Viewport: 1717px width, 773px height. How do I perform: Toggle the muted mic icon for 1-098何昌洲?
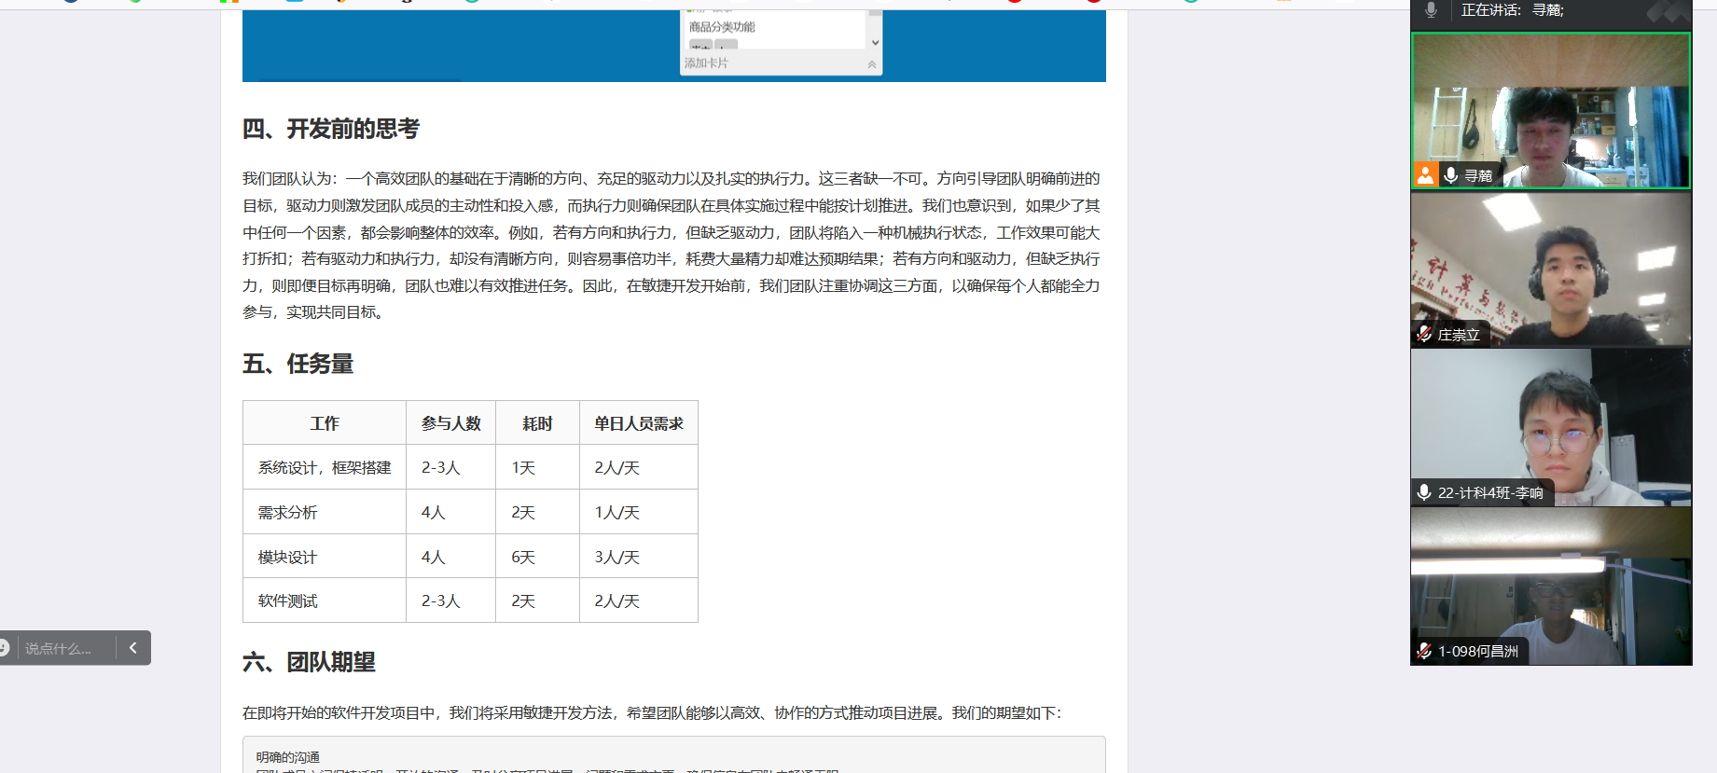1424,651
